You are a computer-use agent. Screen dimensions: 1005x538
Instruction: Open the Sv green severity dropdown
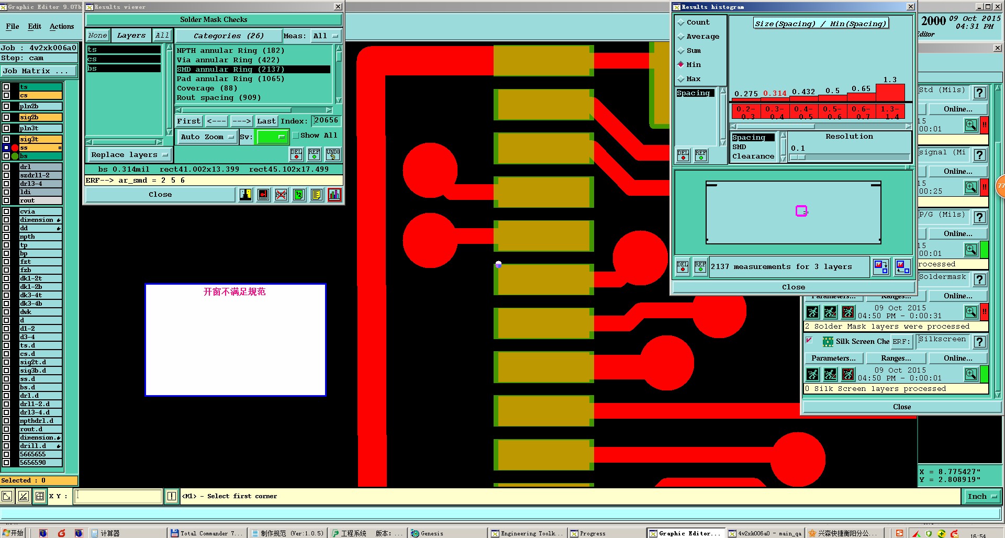[x=272, y=137]
